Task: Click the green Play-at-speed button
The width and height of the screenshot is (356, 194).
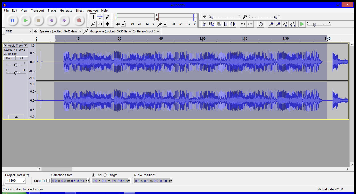Action: pyautogui.click(x=302, y=24)
